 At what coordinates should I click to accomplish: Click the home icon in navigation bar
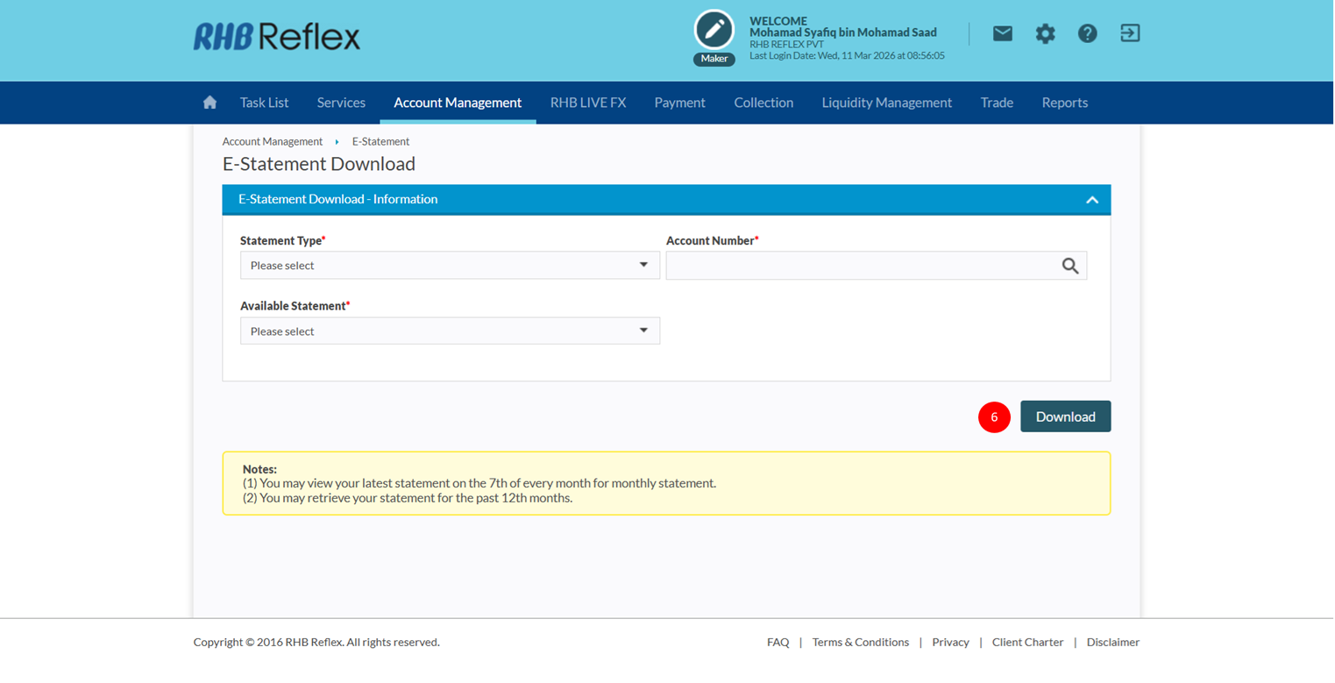209,103
